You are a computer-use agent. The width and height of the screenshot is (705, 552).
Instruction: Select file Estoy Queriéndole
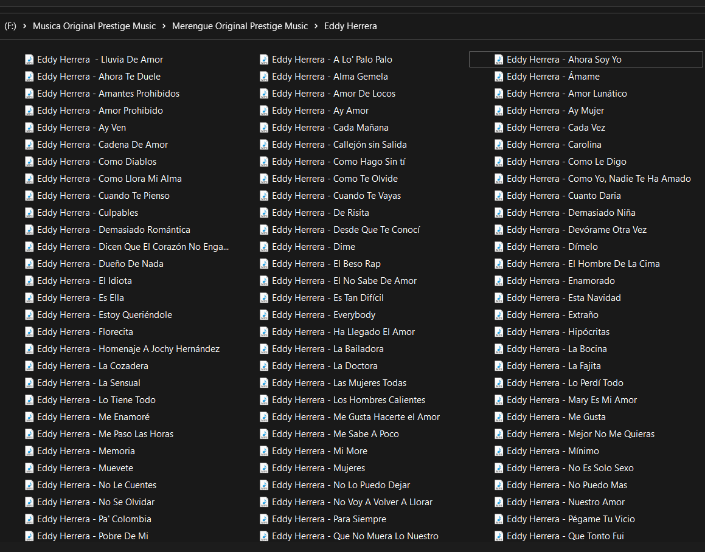99,315
